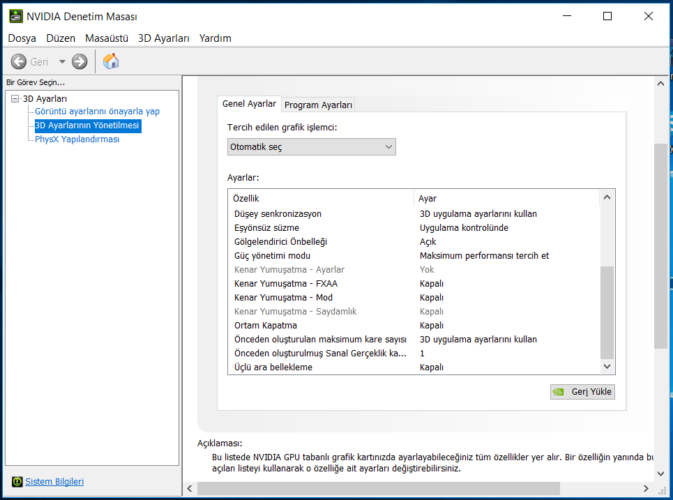Image resolution: width=673 pixels, height=500 pixels.
Task: Select the Düşey senkronizasyon row
Action: (x=414, y=213)
